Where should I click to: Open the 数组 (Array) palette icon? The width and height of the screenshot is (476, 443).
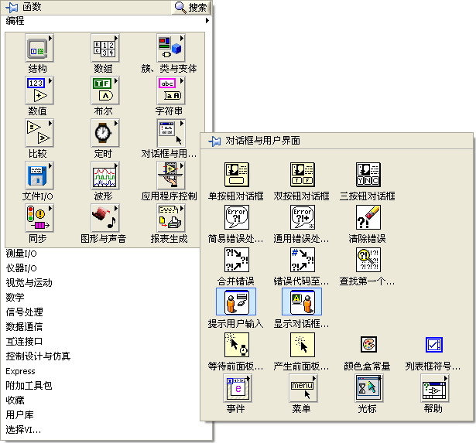(x=103, y=49)
